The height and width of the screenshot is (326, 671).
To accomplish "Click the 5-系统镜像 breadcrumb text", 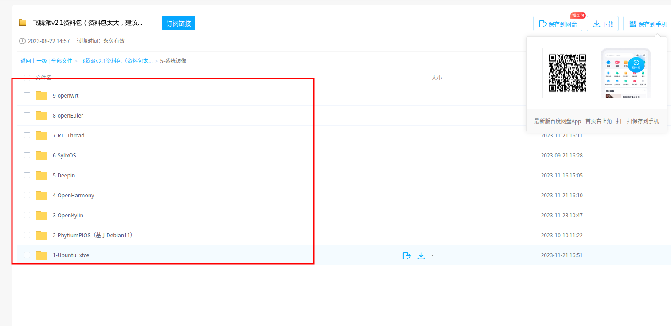I will point(173,61).
